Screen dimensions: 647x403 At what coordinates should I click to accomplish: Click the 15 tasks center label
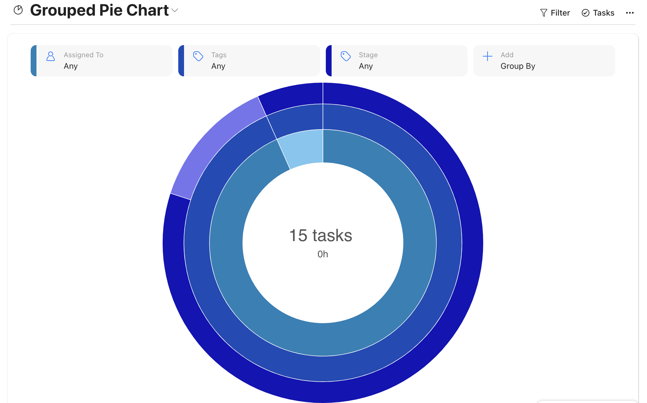(x=321, y=235)
